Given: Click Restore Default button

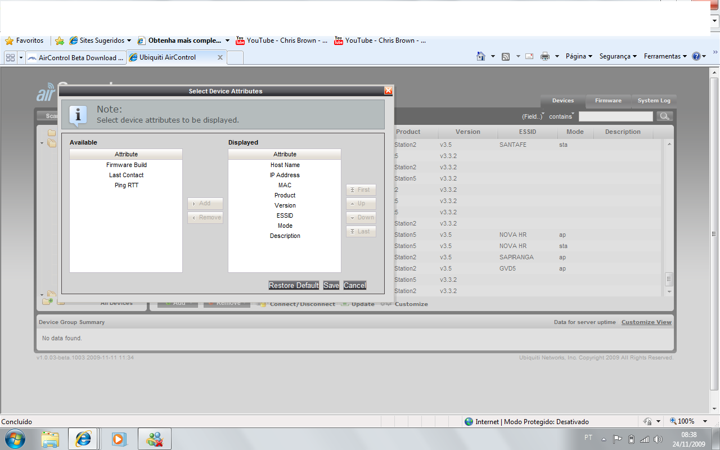Looking at the screenshot, I should pyautogui.click(x=294, y=285).
